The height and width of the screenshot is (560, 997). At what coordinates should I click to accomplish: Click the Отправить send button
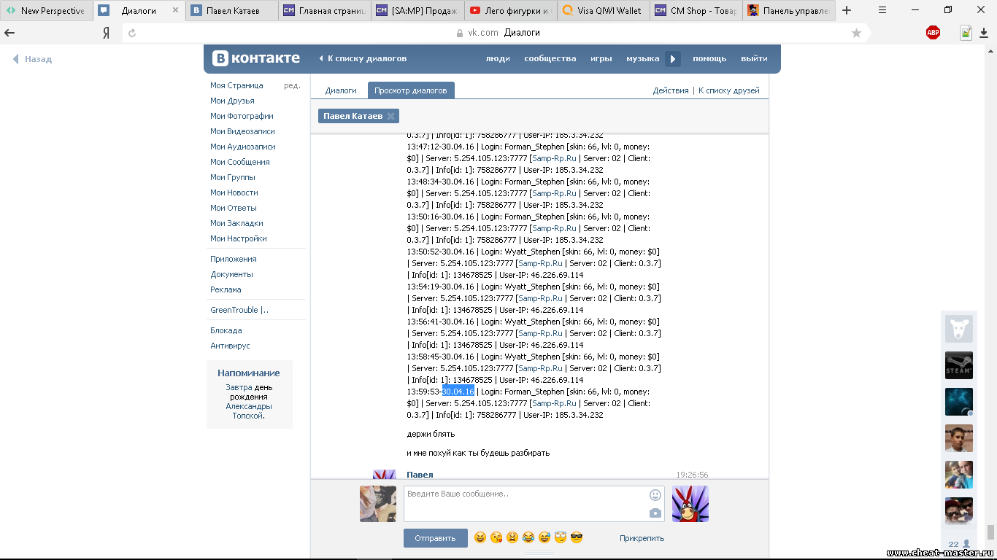435,538
